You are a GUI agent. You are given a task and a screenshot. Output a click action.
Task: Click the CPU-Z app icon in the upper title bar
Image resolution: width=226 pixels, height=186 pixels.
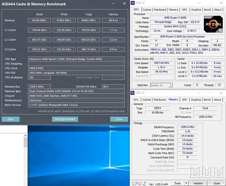click(x=133, y=3)
